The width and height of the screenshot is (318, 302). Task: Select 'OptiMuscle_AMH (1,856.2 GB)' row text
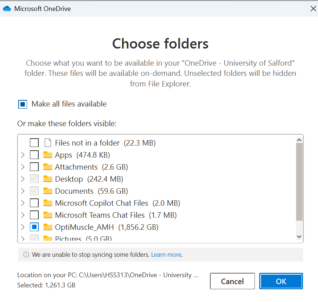[107, 227]
